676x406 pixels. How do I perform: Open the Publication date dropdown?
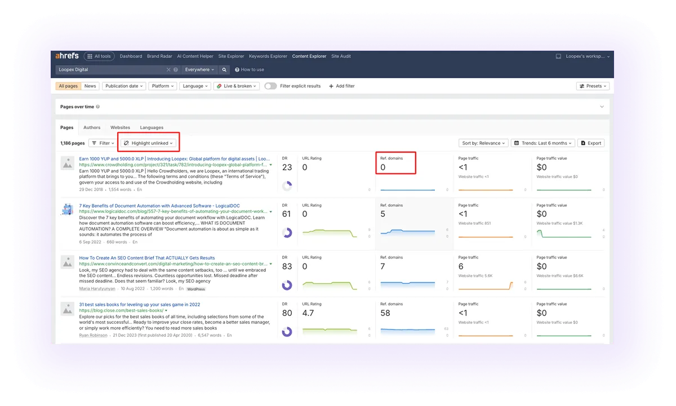[124, 86]
